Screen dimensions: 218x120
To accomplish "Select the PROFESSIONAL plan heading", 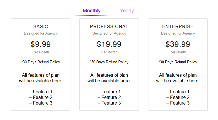I will point(109,26).
